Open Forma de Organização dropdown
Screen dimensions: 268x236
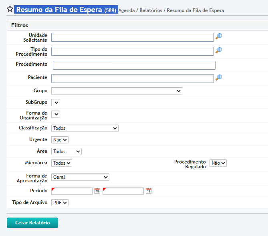56,114
